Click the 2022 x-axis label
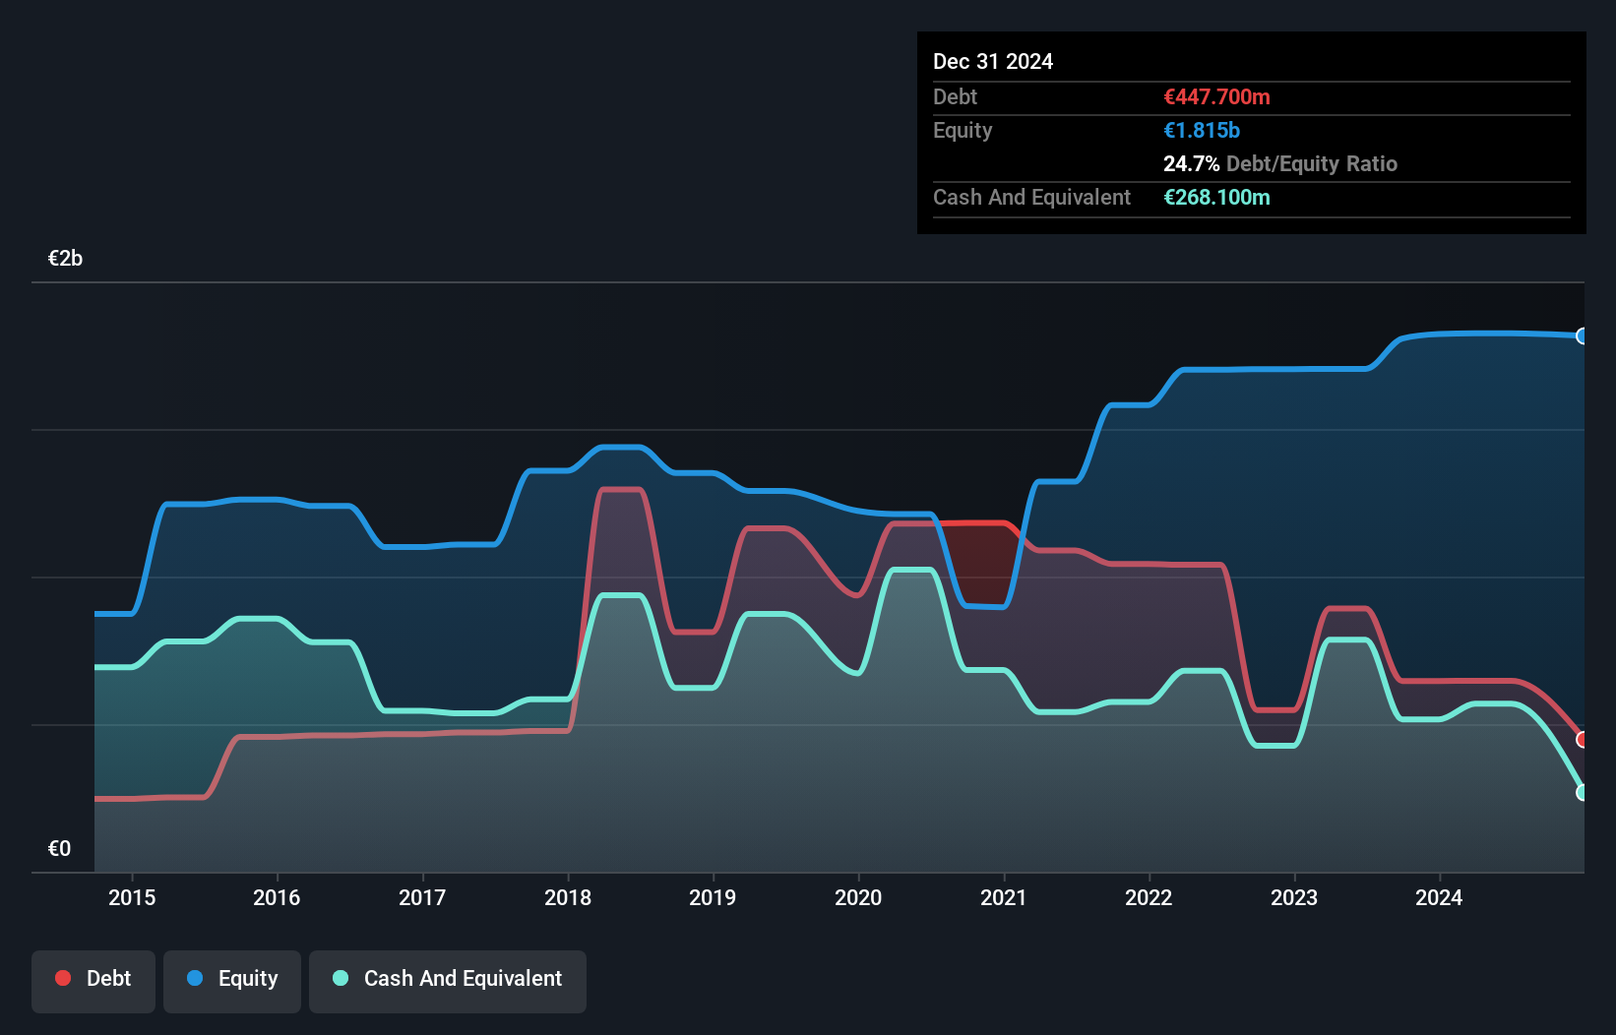The height and width of the screenshot is (1035, 1616). coord(1149,897)
